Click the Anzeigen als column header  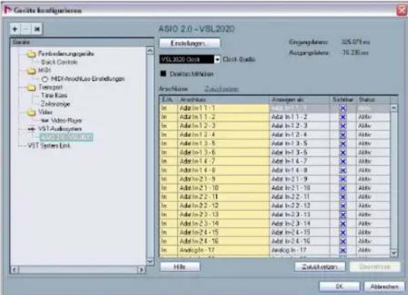coord(300,99)
